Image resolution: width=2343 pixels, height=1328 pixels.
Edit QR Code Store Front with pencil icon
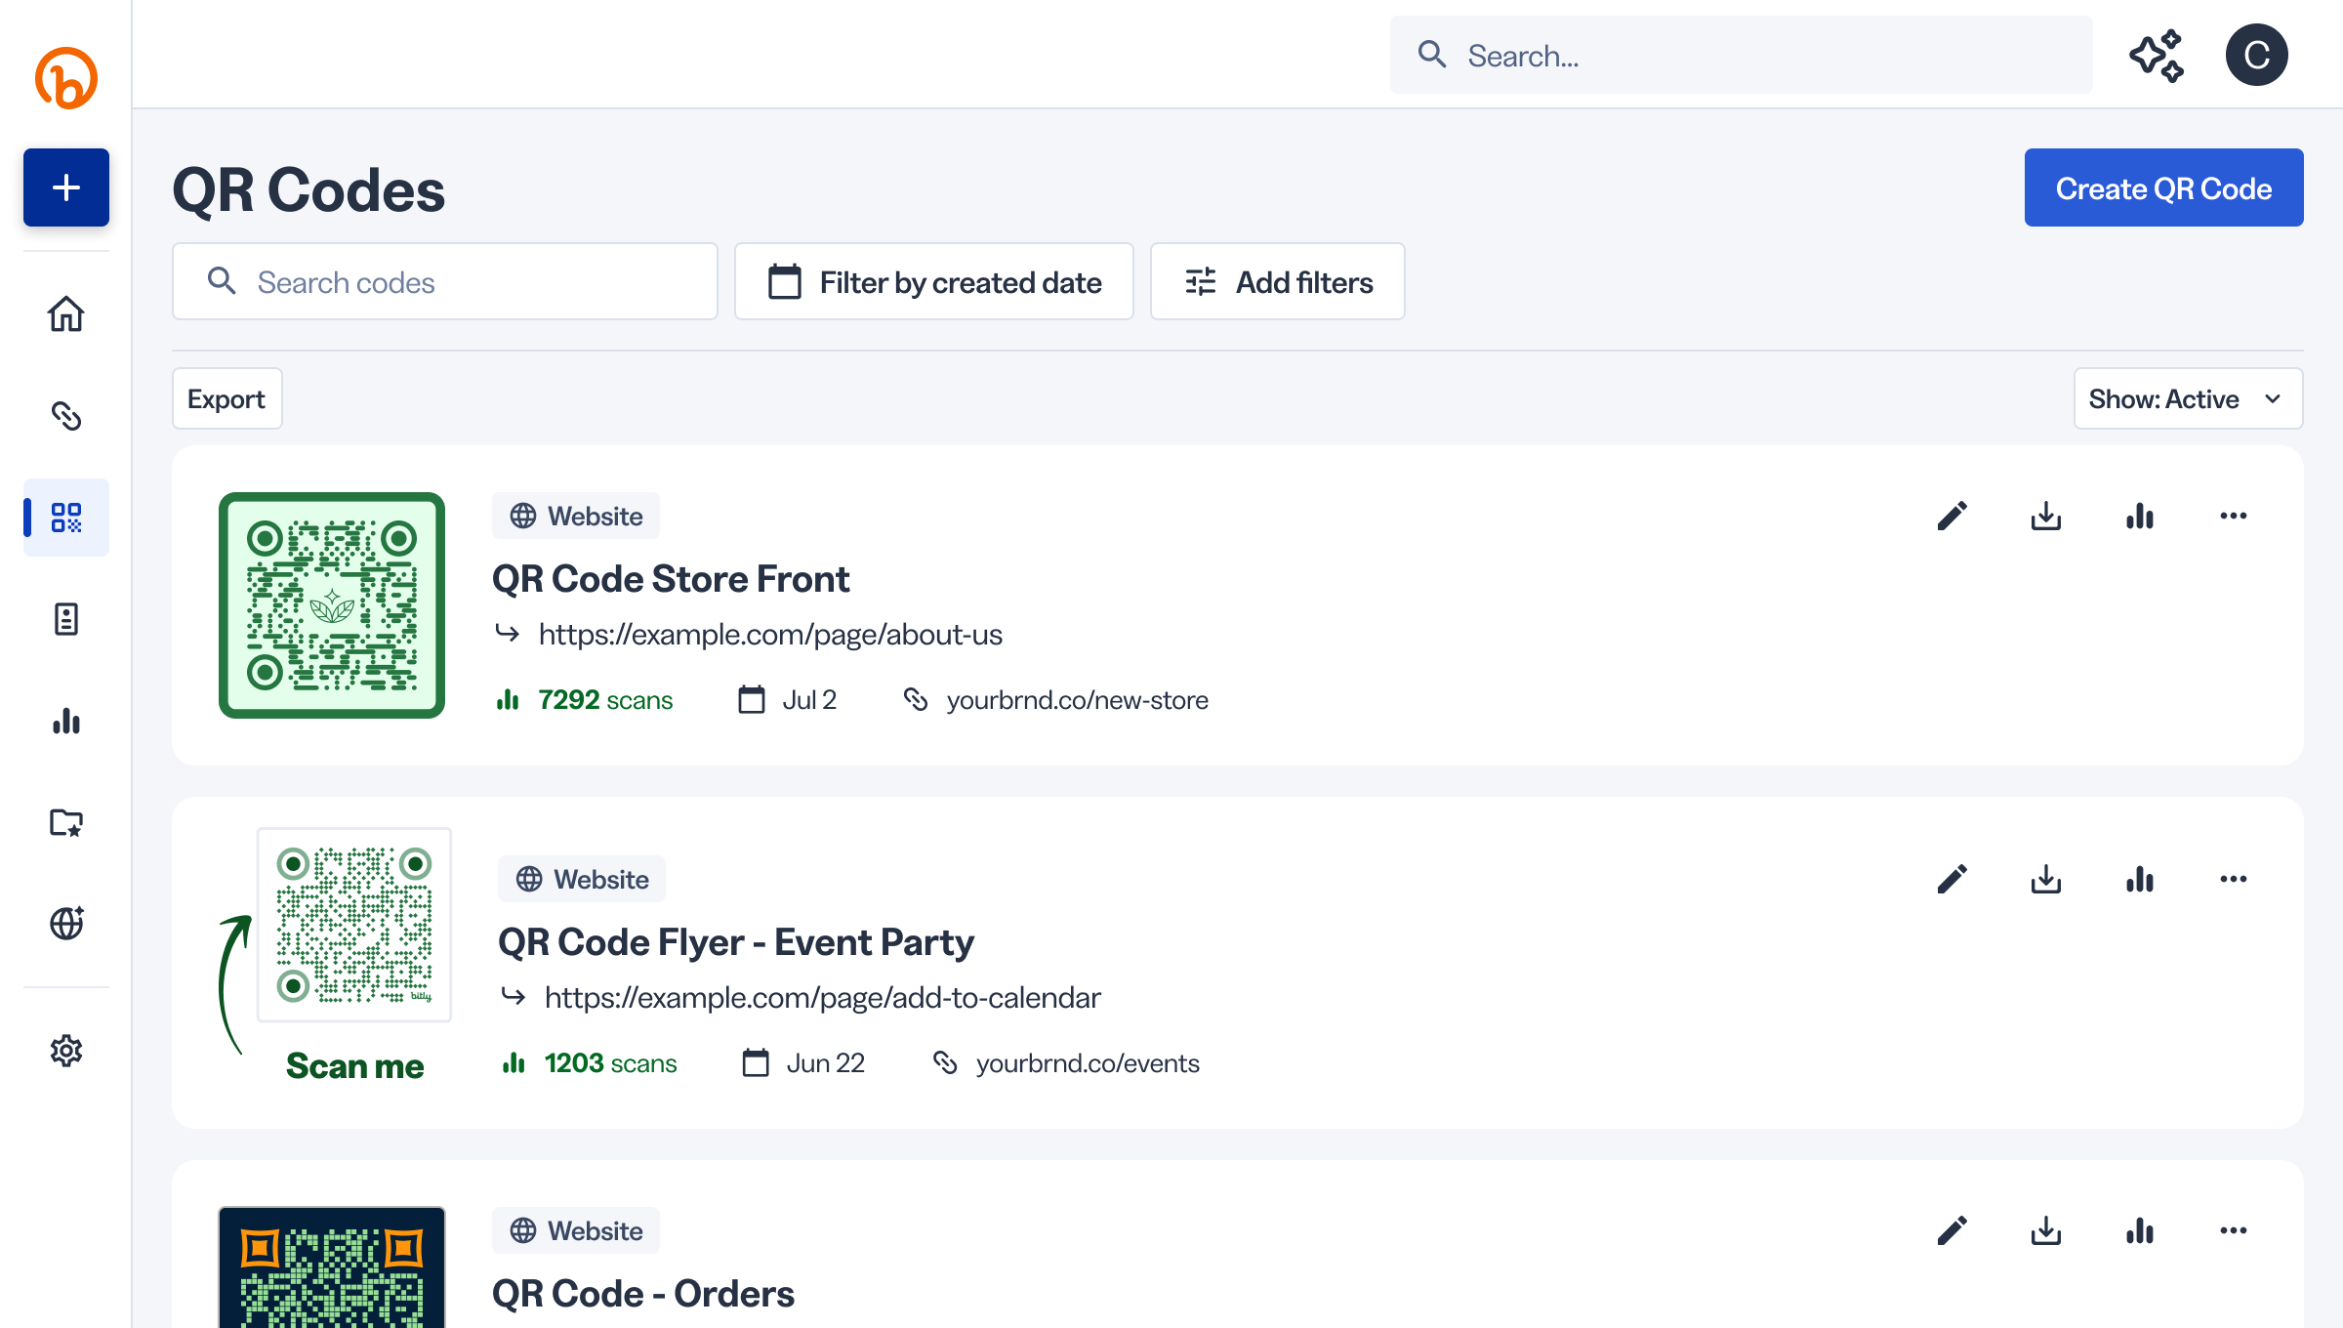[x=1952, y=516]
